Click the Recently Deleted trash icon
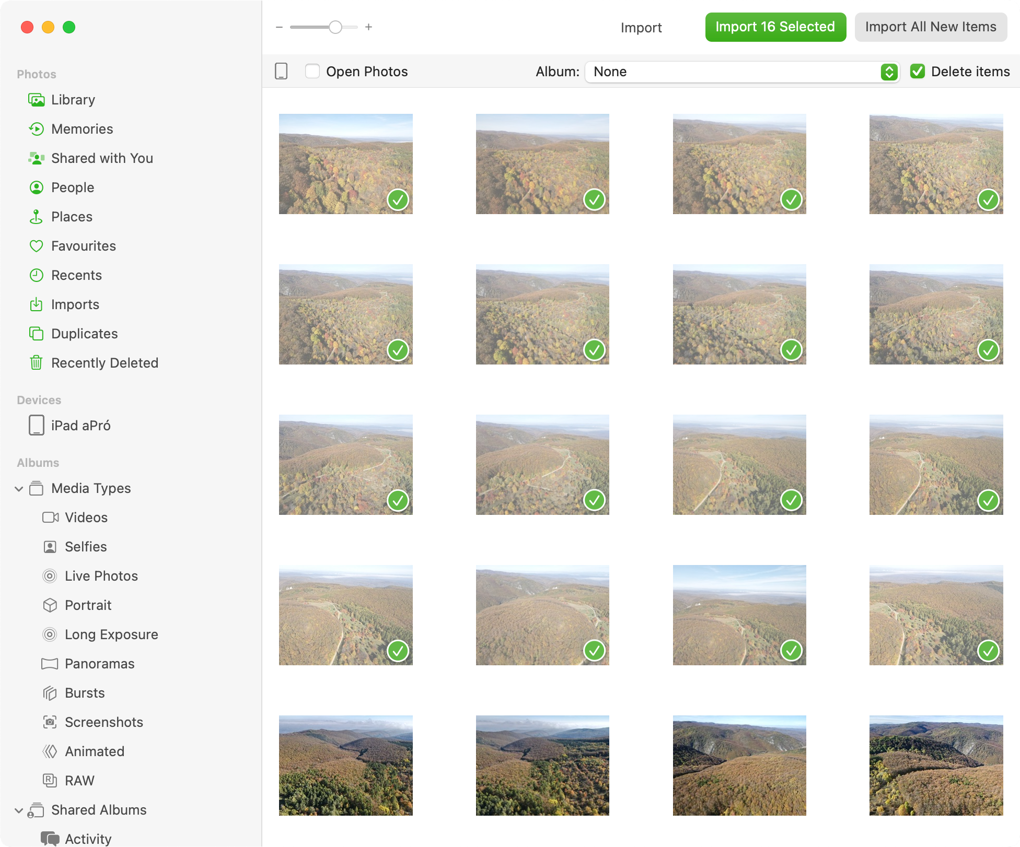Image resolution: width=1020 pixels, height=847 pixels. coord(37,362)
